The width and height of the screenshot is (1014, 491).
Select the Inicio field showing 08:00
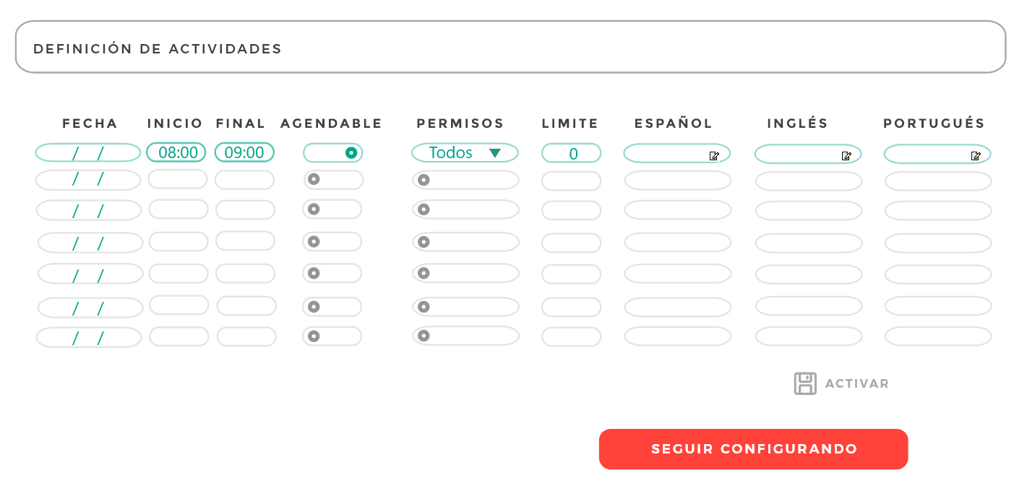point(176,152)
